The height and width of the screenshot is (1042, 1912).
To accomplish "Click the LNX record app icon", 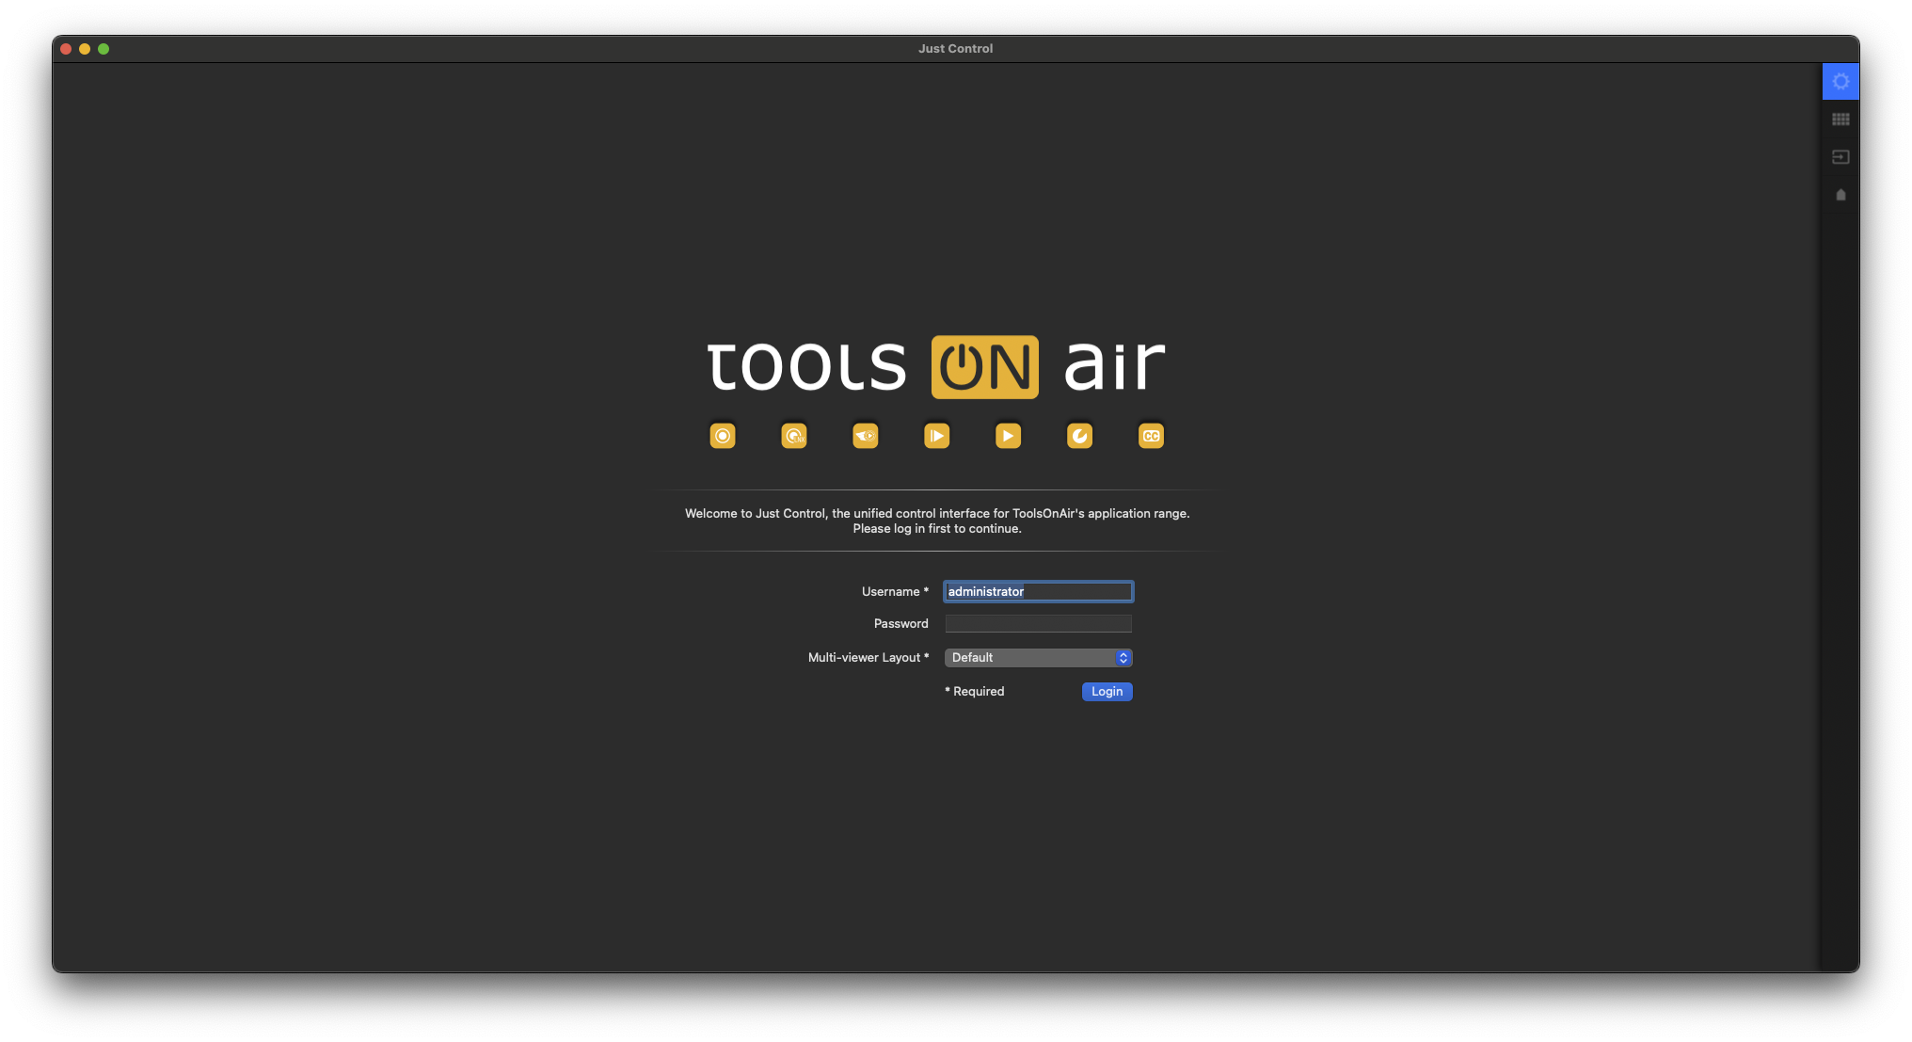I will coord(794,436).
